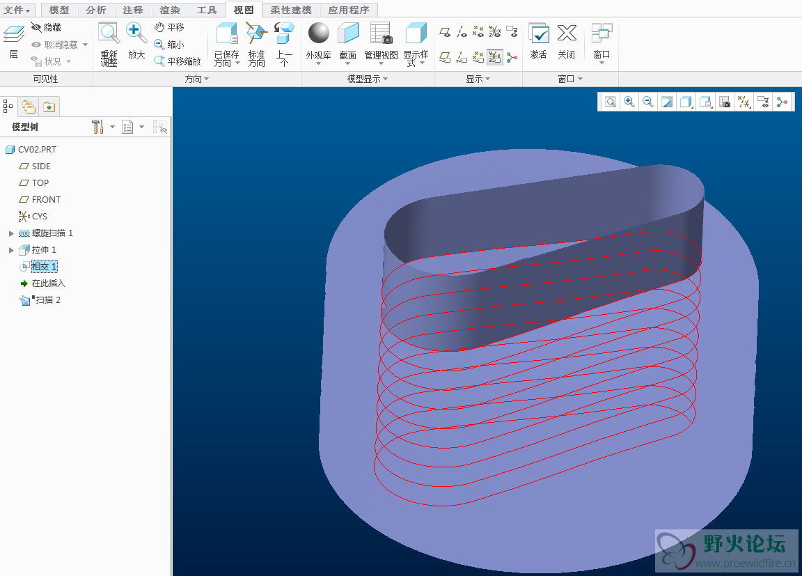Open the favorites navigator tab
The height and width of the screenshot is (576, 802).
[49, 107]
